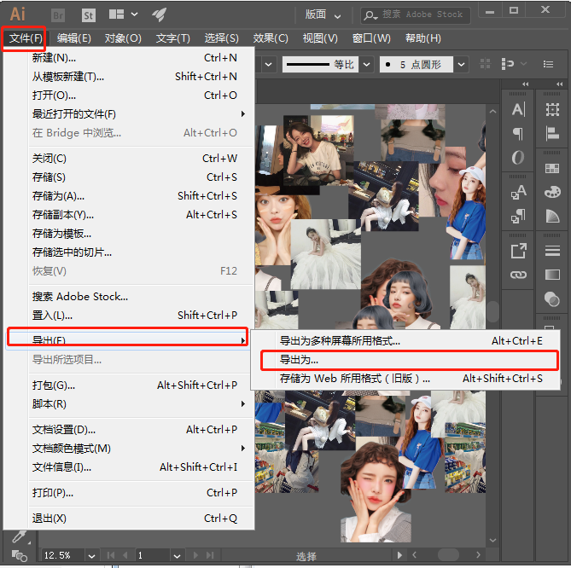Collapse the left panel dock arrows
The image size is (571, 568).
pos(525,84)
